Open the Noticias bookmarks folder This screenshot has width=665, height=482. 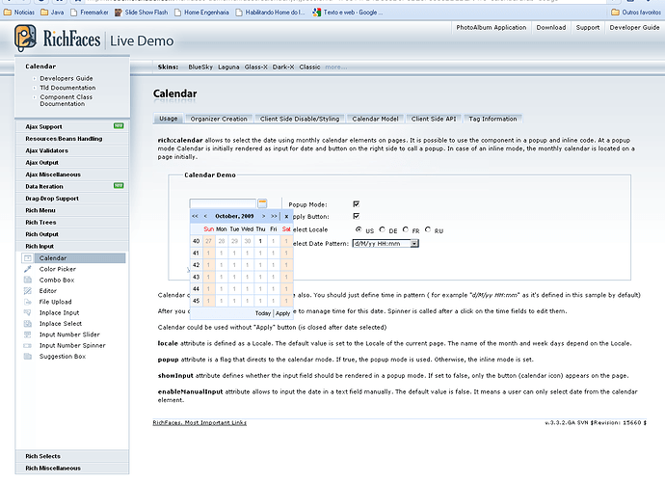[x=19, y=13]
